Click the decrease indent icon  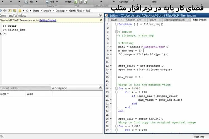pyautogui.click(x=86, y=2)
